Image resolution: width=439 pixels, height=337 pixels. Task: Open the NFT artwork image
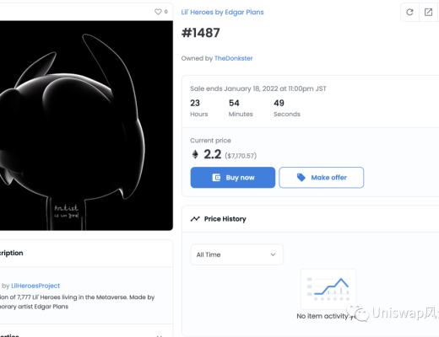pos(86,126)
